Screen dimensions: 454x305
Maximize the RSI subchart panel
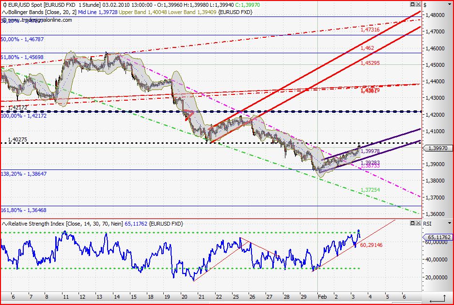pos(412,223)
